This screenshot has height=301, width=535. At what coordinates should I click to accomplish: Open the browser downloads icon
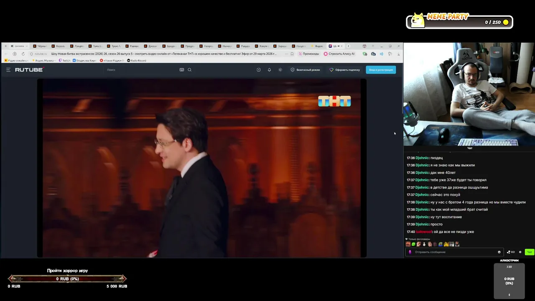click(x=398, y=54)
